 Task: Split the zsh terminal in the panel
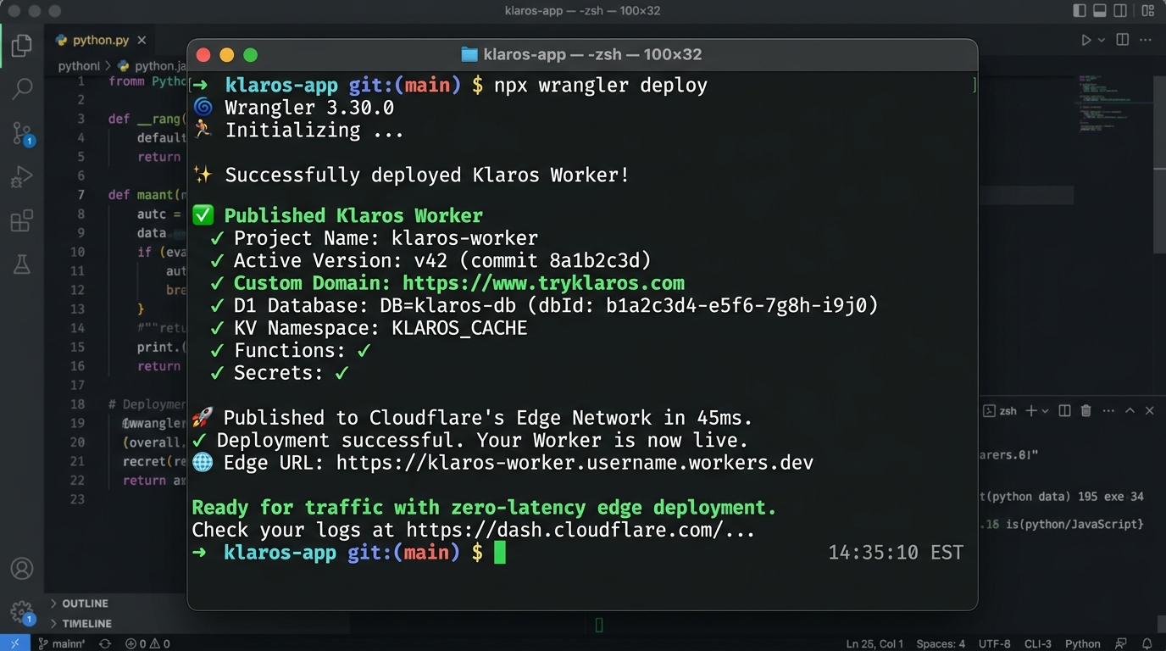click(x=1065, y=410)
